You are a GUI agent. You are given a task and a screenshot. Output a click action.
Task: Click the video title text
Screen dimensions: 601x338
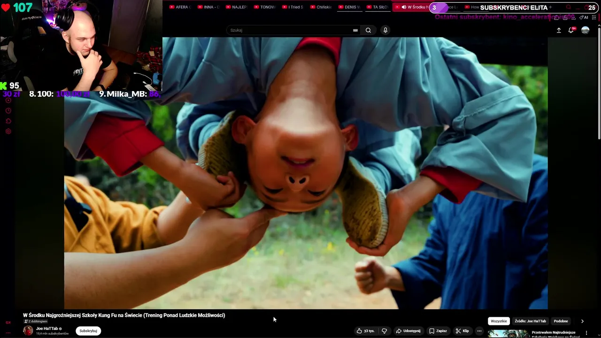coord(124,315)
